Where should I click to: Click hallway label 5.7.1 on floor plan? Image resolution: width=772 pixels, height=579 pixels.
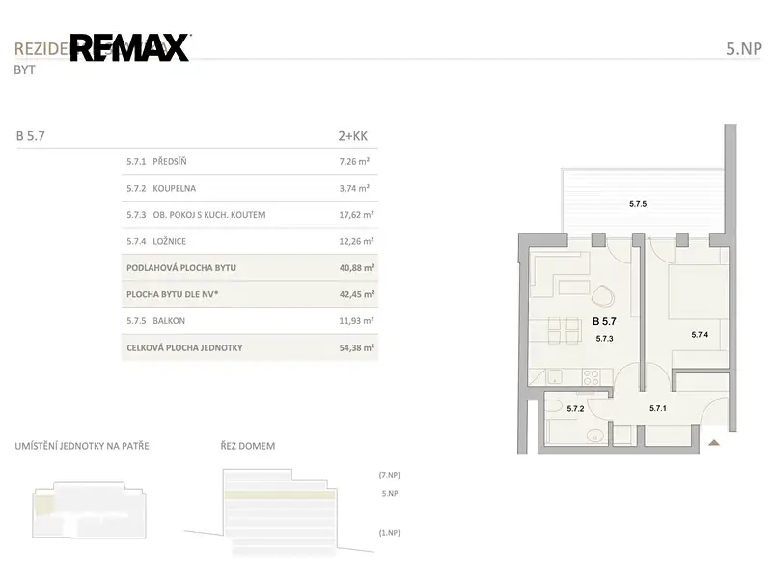click(x=658, y=408)
